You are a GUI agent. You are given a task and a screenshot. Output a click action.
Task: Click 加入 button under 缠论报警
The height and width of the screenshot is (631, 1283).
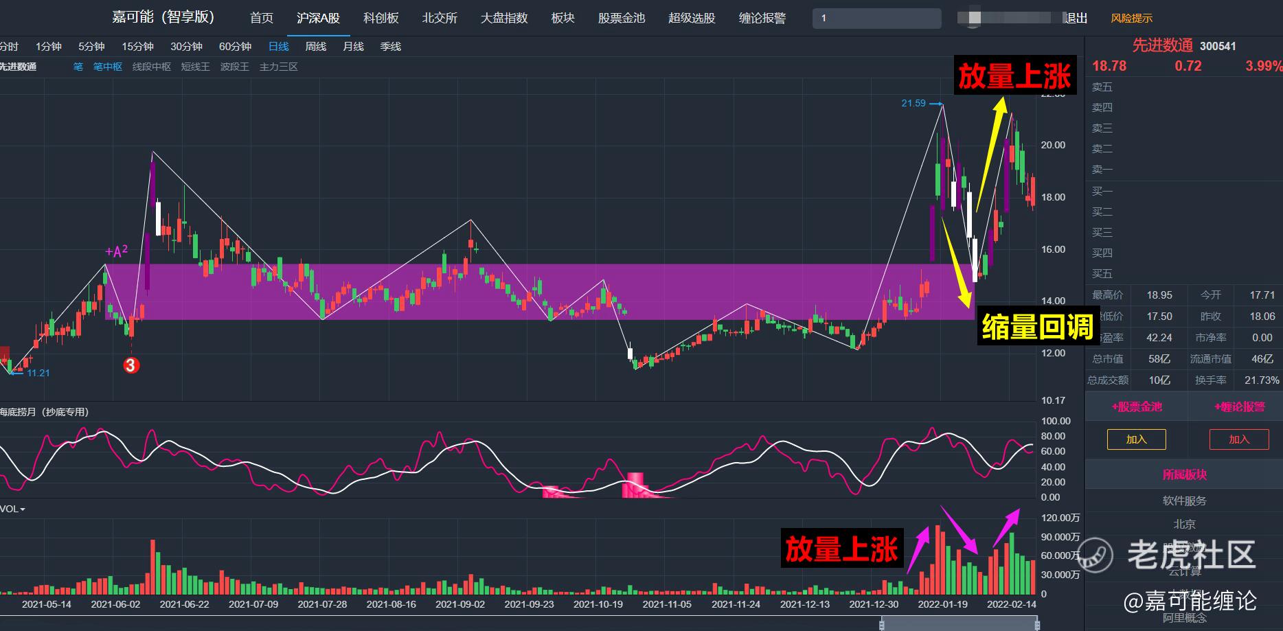1238,439
